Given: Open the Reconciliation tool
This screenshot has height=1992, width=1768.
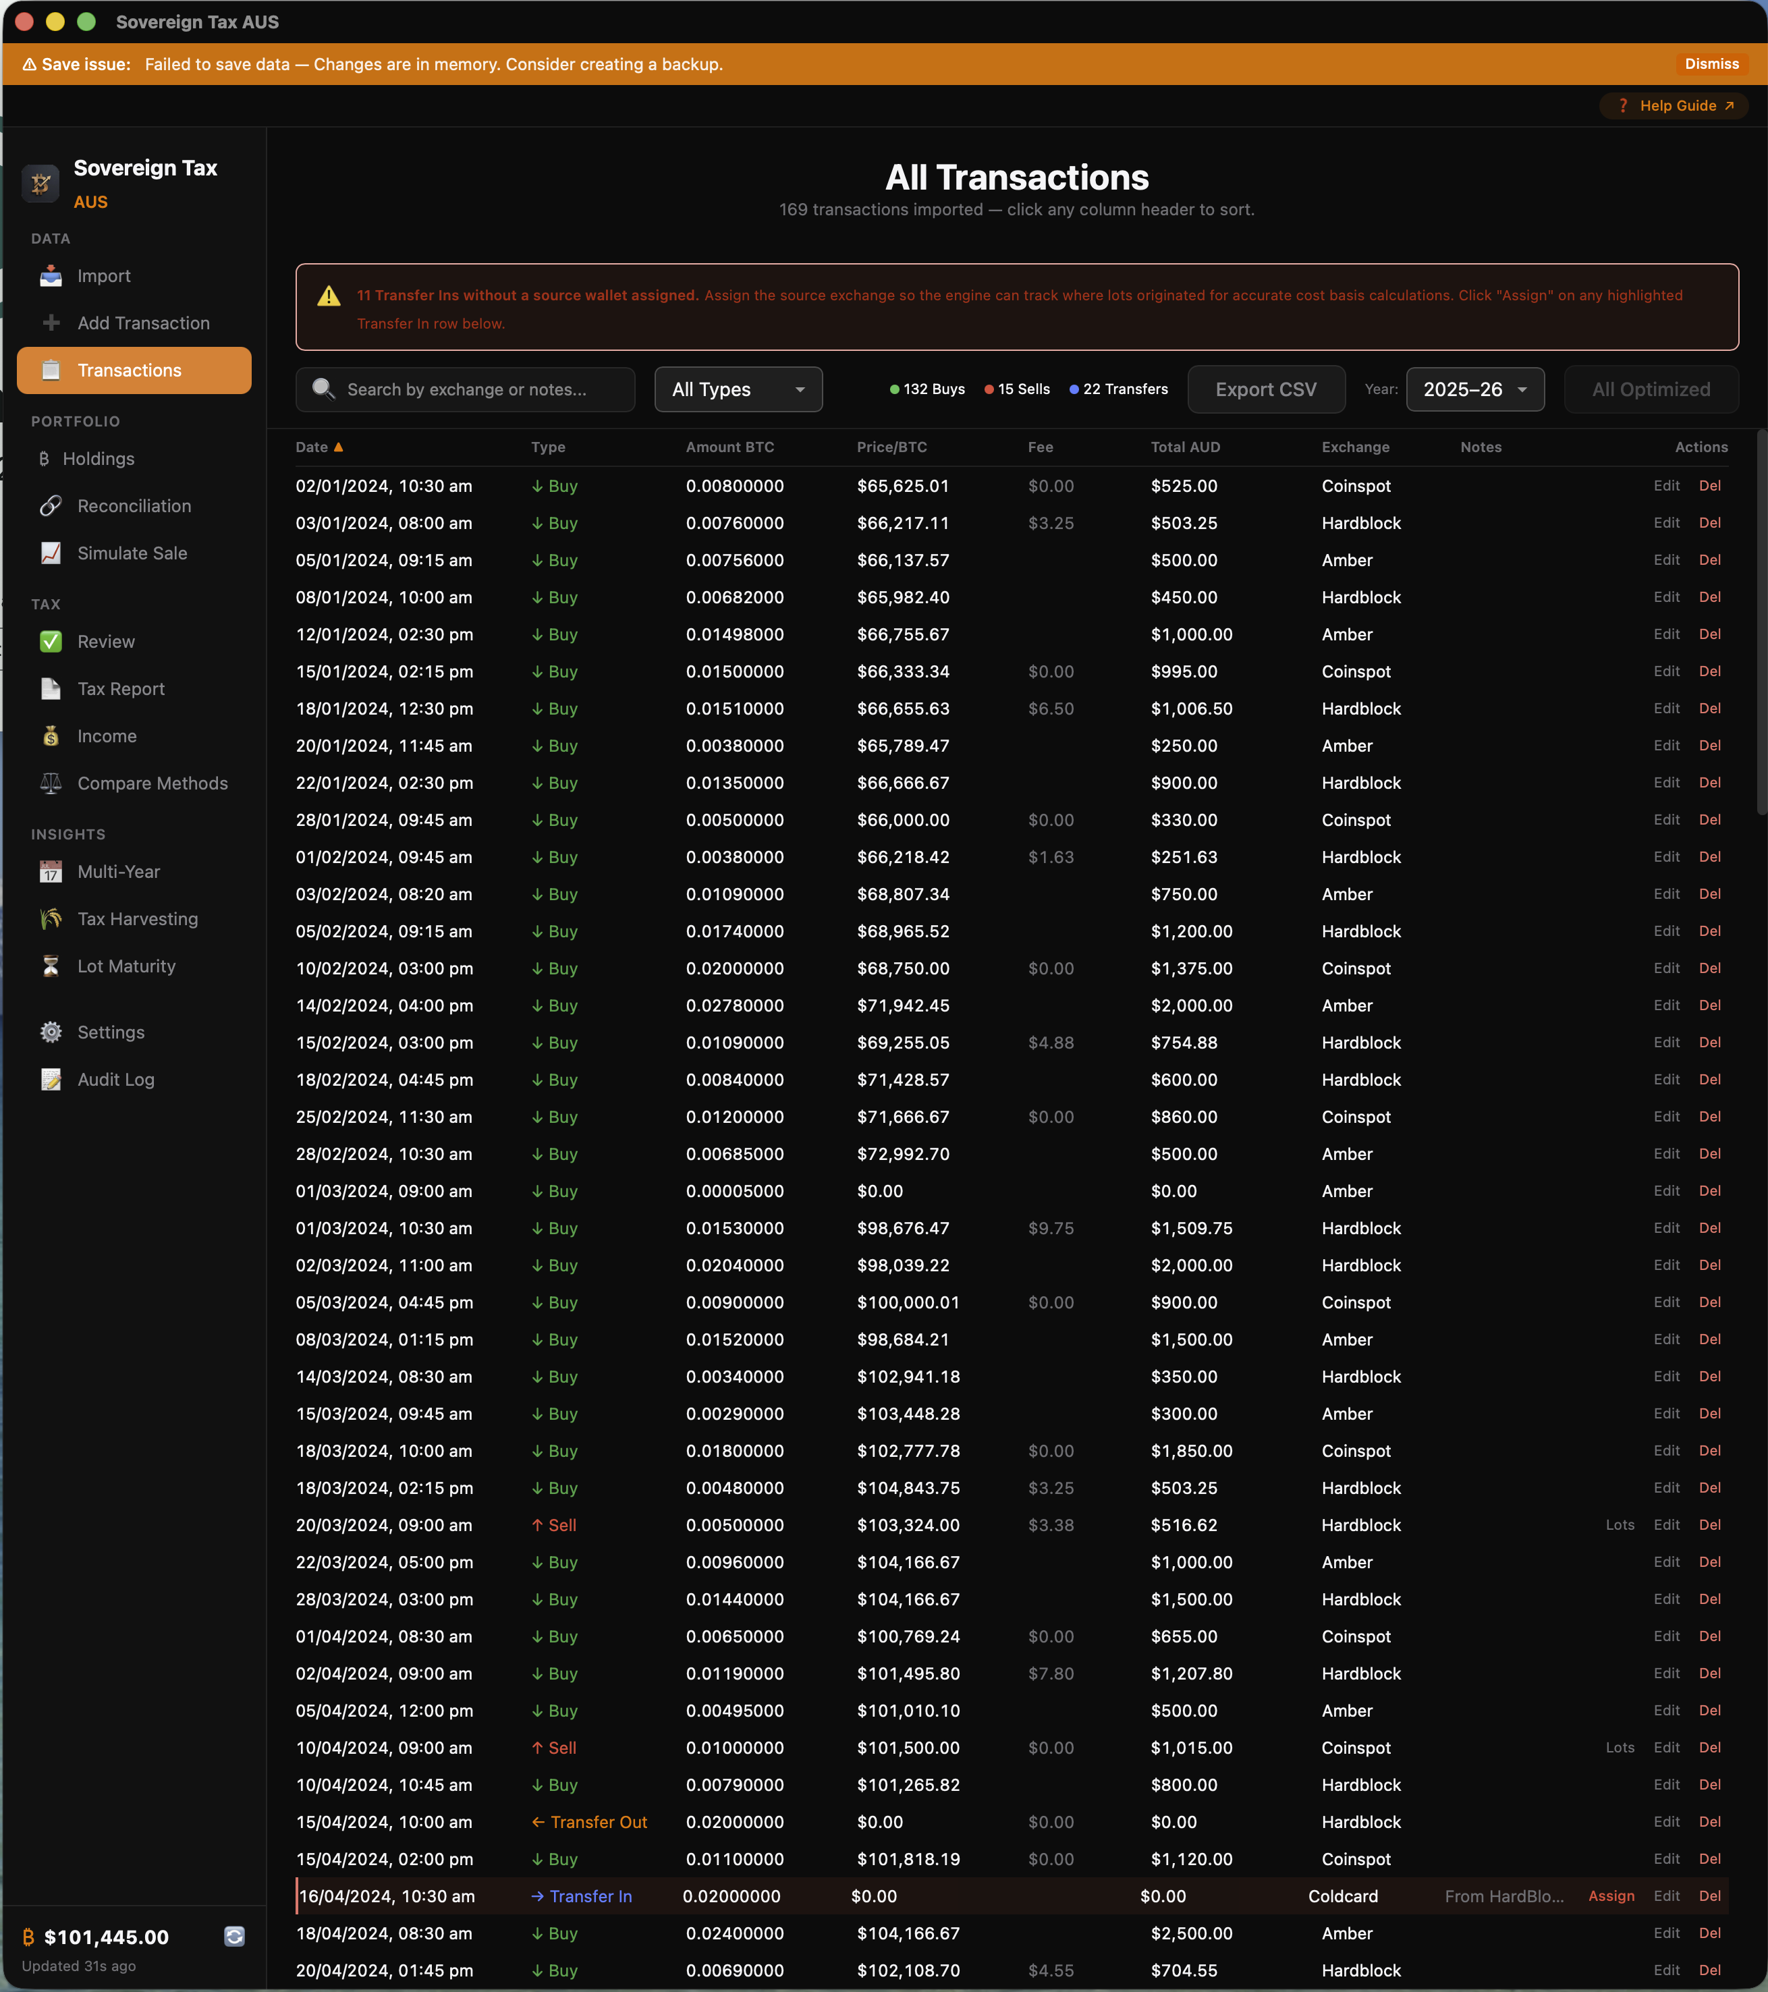Looking at the screenshot, I should (134, 506).
